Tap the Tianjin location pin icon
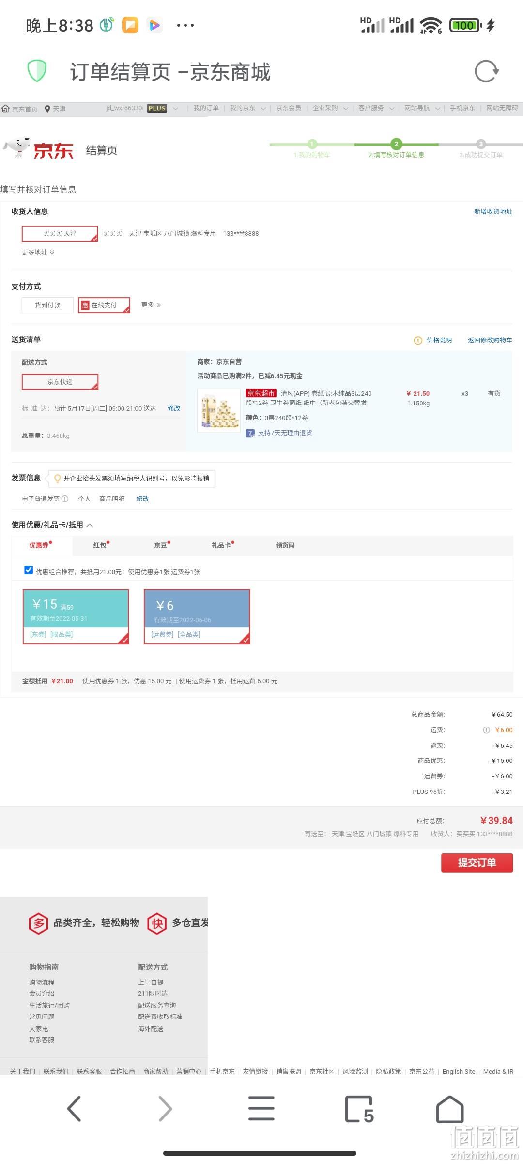Image resolution: width=523 pixels, height=1164 pixels. click(x=47, y=109)
